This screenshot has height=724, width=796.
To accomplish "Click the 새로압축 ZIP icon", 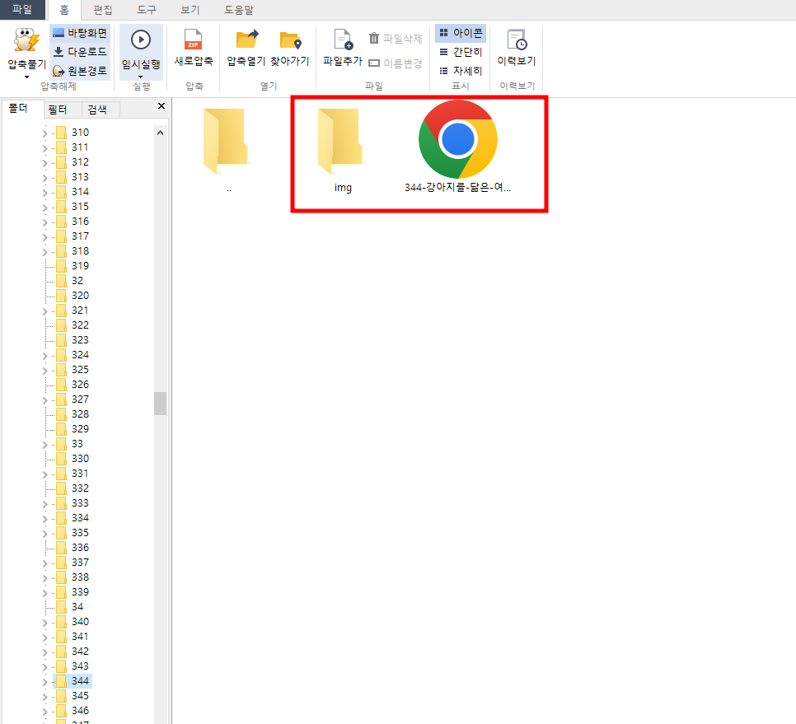I will (194, 40).
